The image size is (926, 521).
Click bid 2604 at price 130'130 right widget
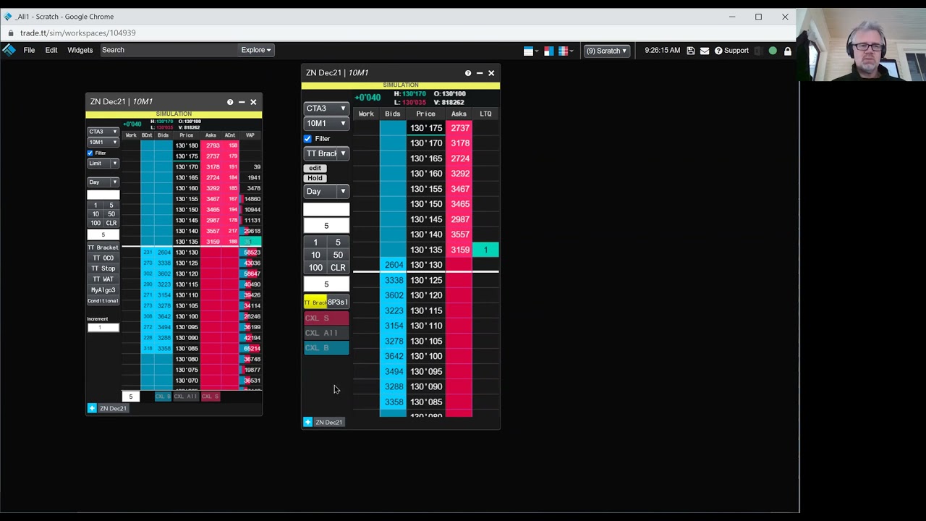coord(394,265)
